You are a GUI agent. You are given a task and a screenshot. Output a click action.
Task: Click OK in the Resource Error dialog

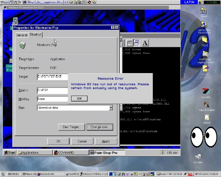coord(79,99)
